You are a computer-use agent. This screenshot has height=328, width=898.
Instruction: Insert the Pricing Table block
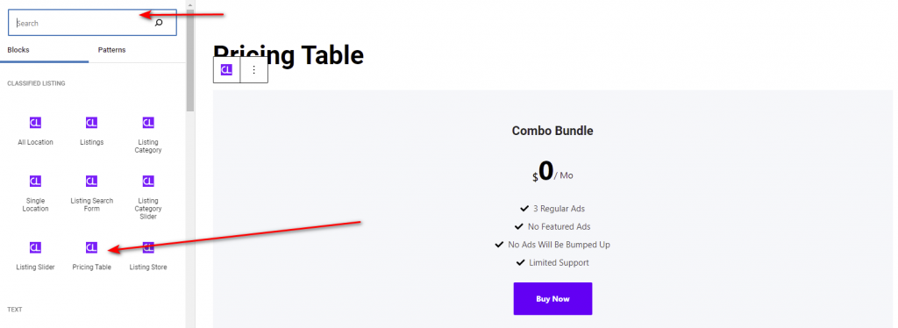(91, 256)
